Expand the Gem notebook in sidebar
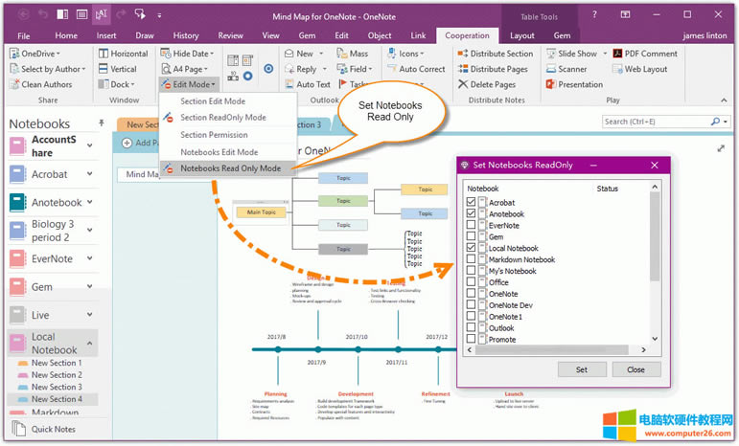The image size is (739, 446). coord(89,287)
